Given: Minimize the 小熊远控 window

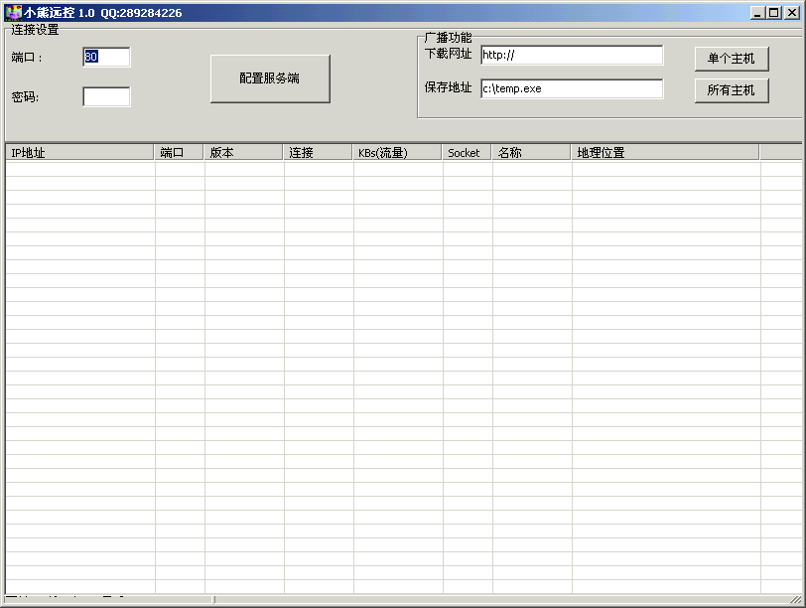Looking at the screenshot, I should 758,13.
